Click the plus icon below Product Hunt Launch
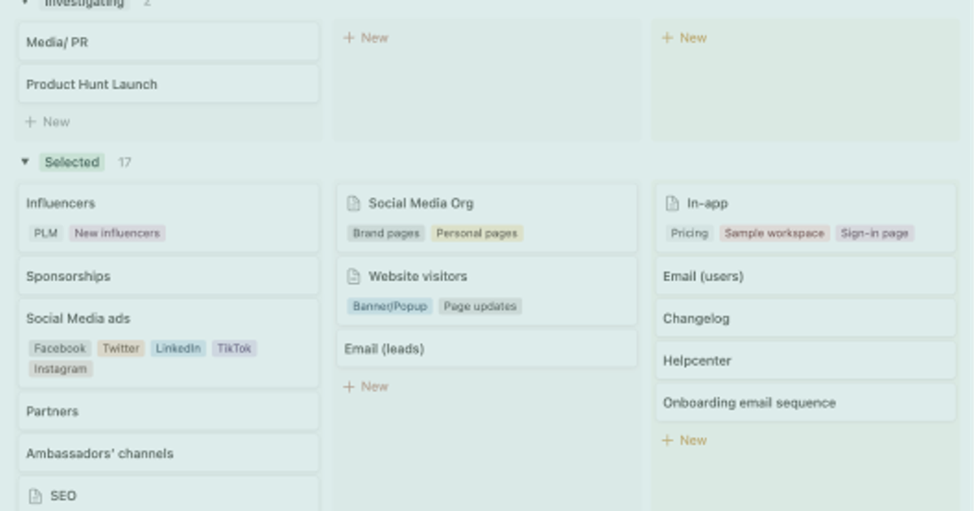Viewport: 974px width, 511px height. 31,122
